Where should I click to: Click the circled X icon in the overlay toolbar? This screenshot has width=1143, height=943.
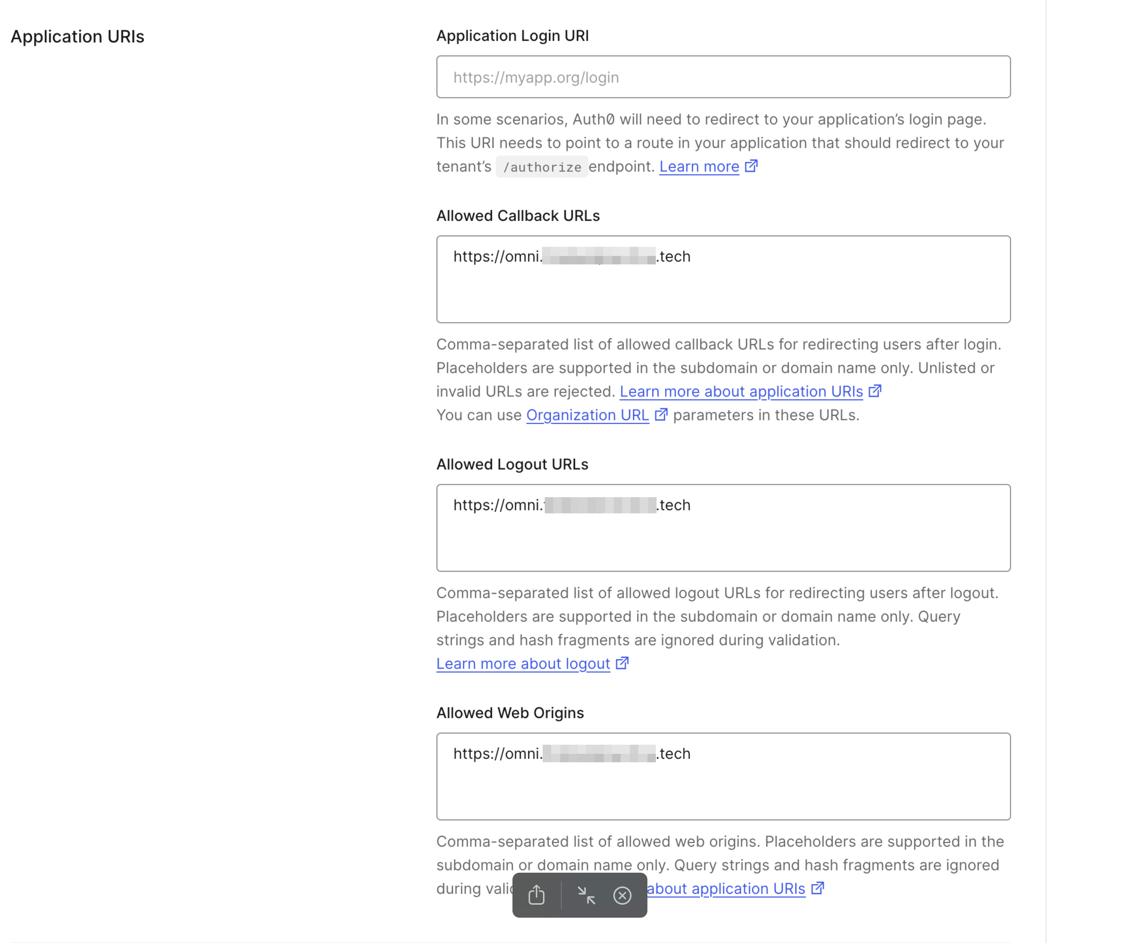(622, 895)
